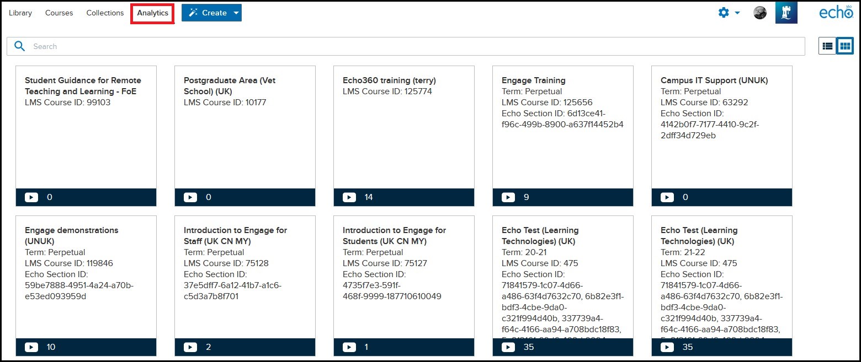Click Campus IT Support's Echo Section ID value
861x362 pixels.
pyautogui.click(x=710, y=130)
